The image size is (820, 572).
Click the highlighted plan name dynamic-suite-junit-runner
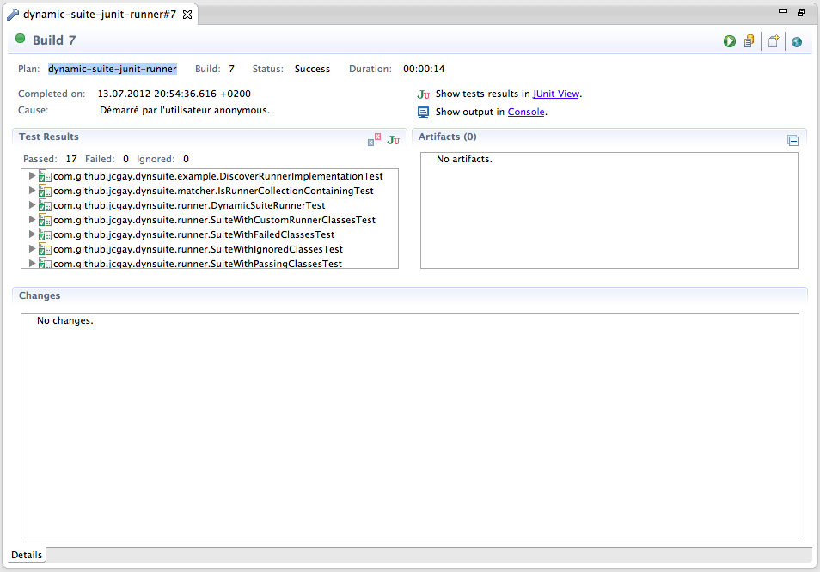pos(113,69)
